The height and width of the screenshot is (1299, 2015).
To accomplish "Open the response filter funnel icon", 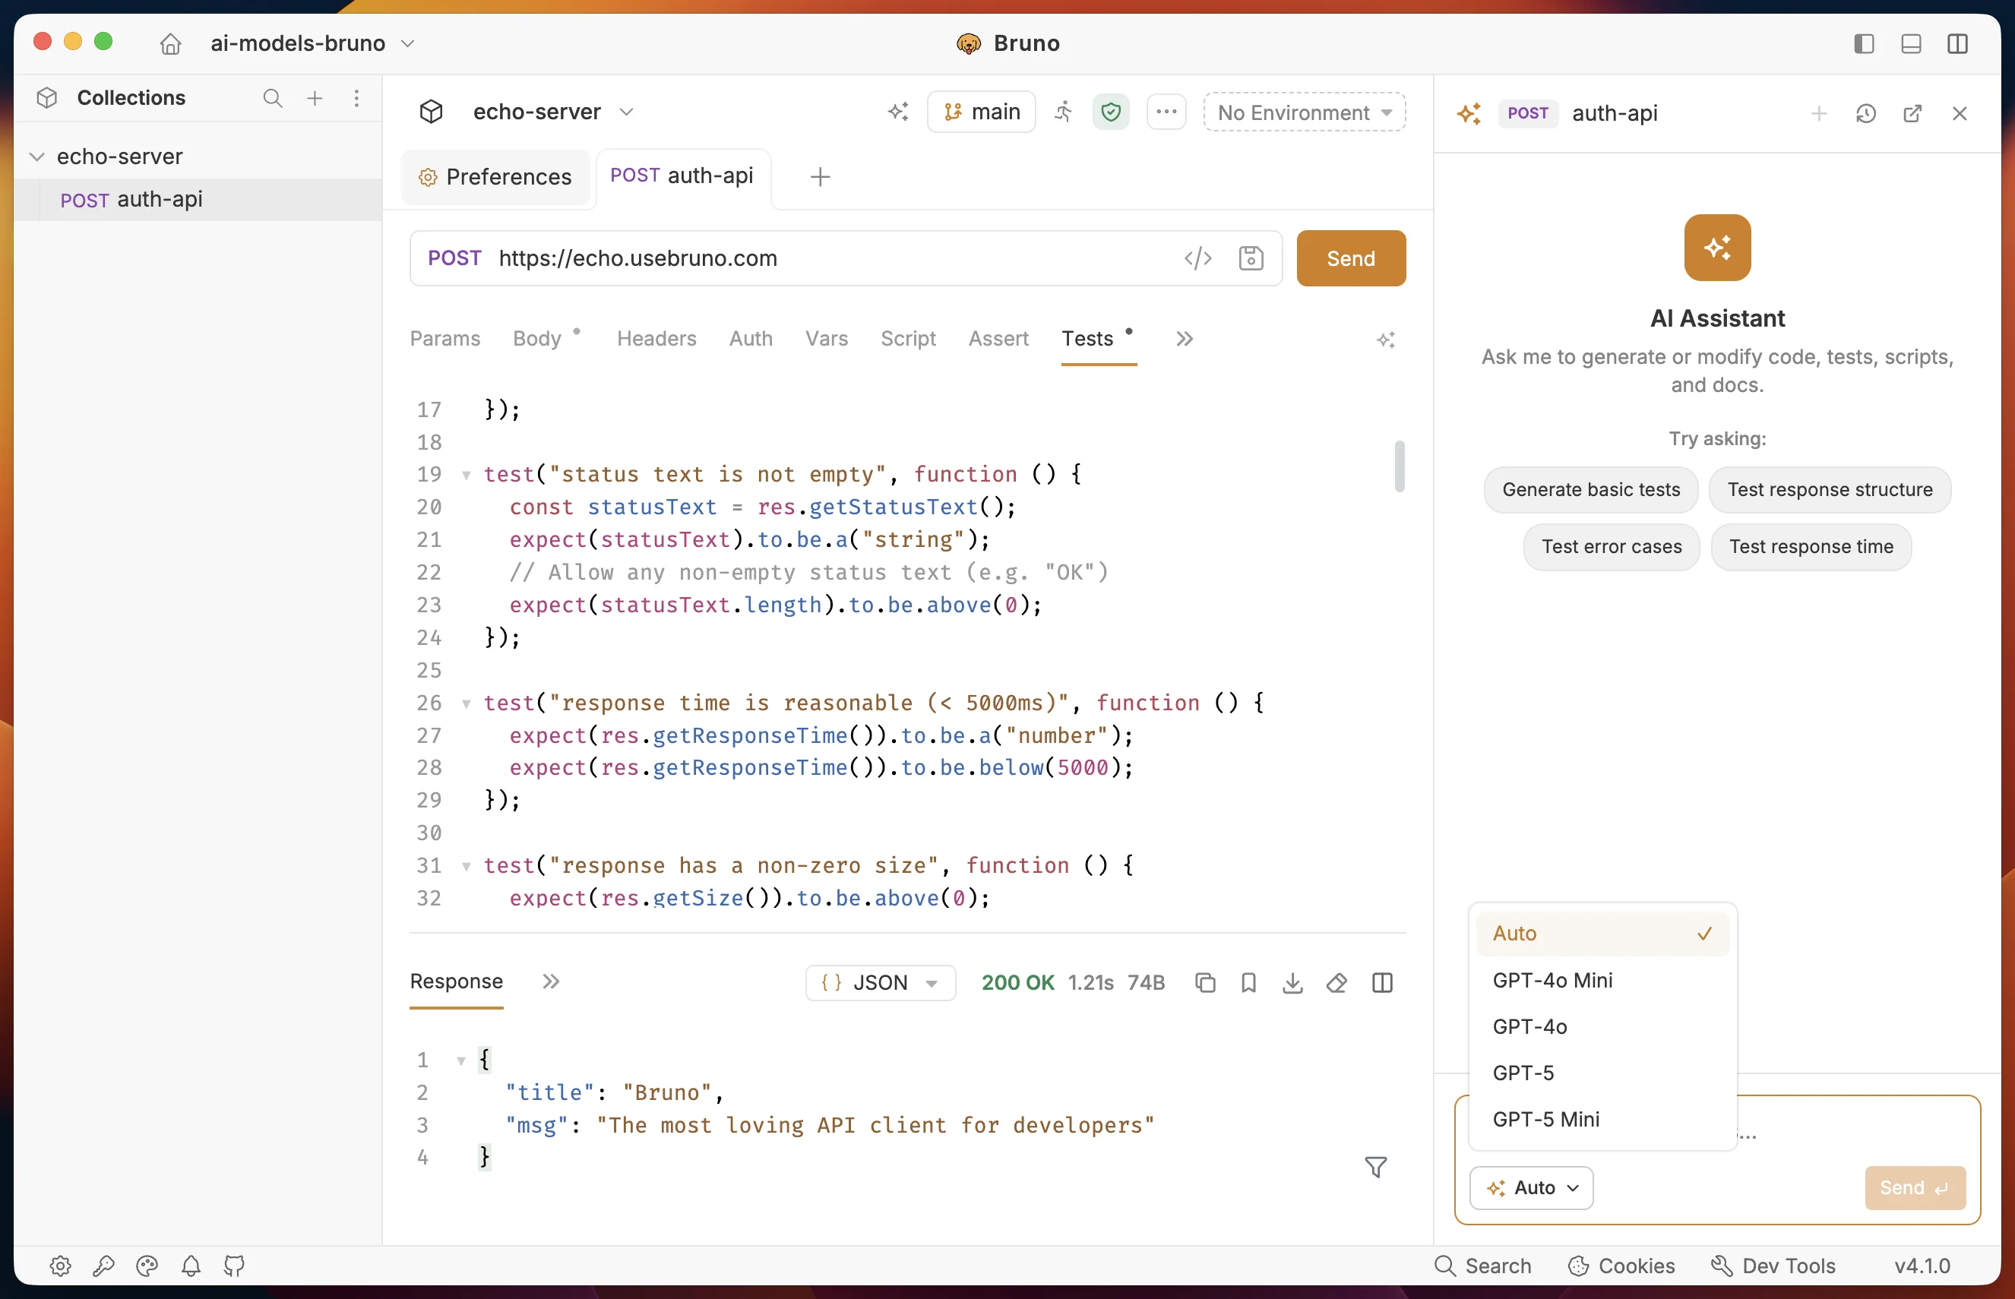I will [1376, 1167].
